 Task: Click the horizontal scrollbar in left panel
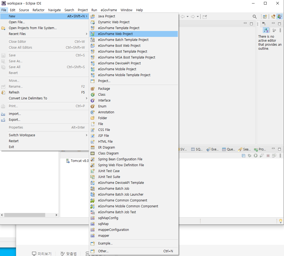coord(25,215)
